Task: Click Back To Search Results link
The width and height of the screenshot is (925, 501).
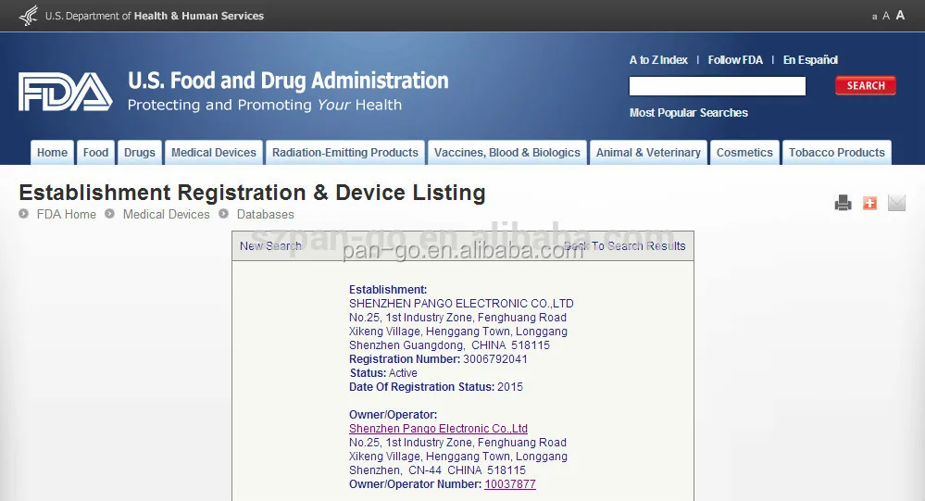Action: [x=624, y=246]
